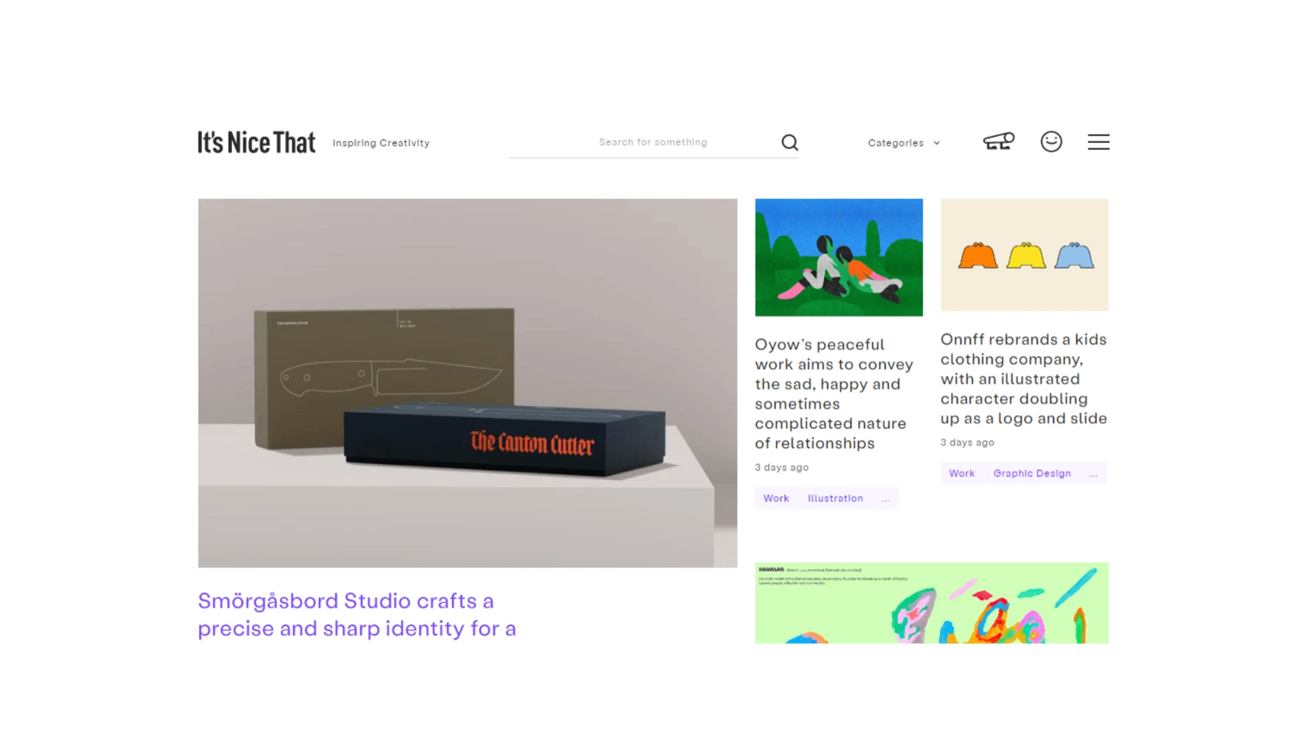The height and width of the screenshot is (733, 1304).
Task: Open Oyow's peaceful work article headline
Action: coord(834,394)
